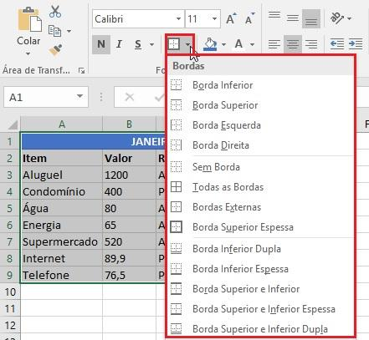This screenshot has height=340, width=369.
Task: Expand the Name Box dropdown arrow
Action: [79, 96]
